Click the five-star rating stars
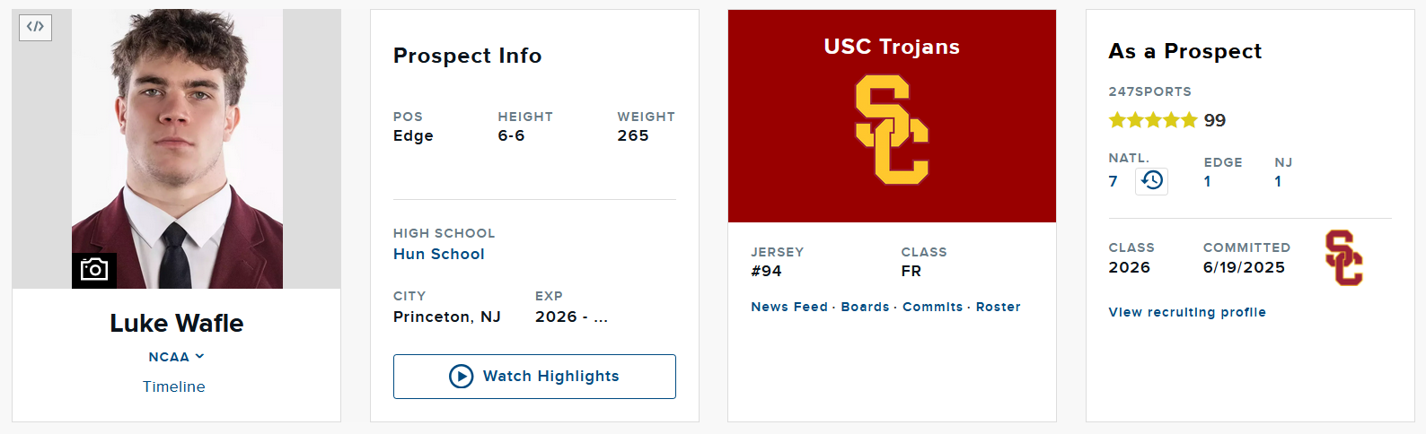This screenshot has height=434, width=1426. (1153, 120)
